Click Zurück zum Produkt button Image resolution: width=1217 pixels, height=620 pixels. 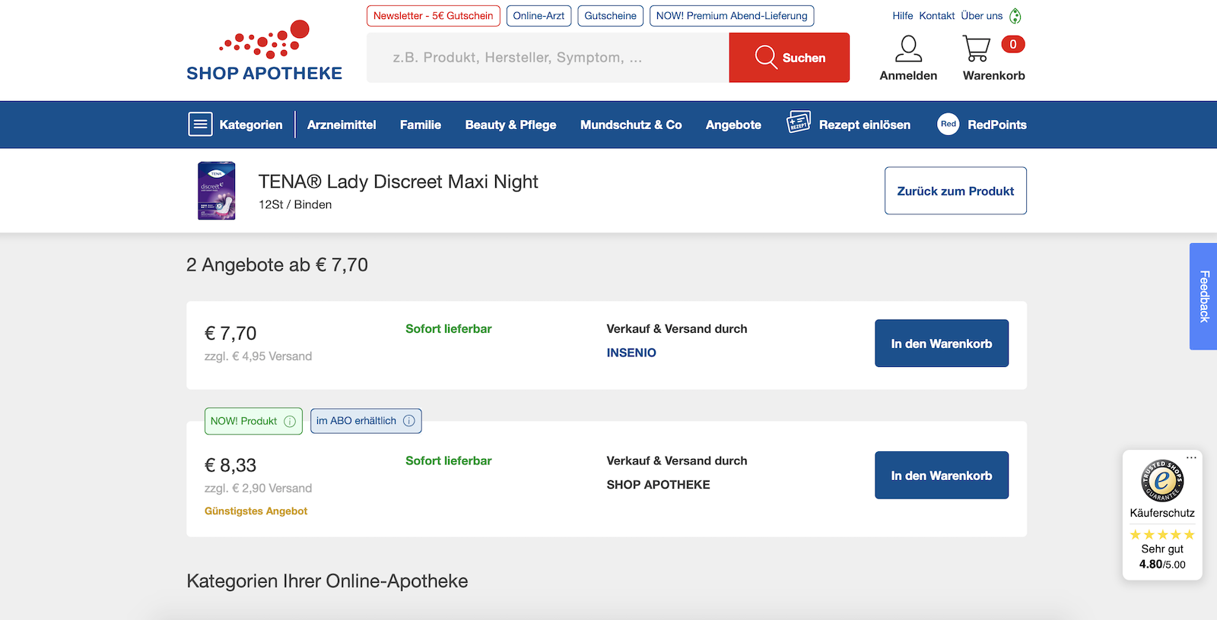[x=955, y=191]
